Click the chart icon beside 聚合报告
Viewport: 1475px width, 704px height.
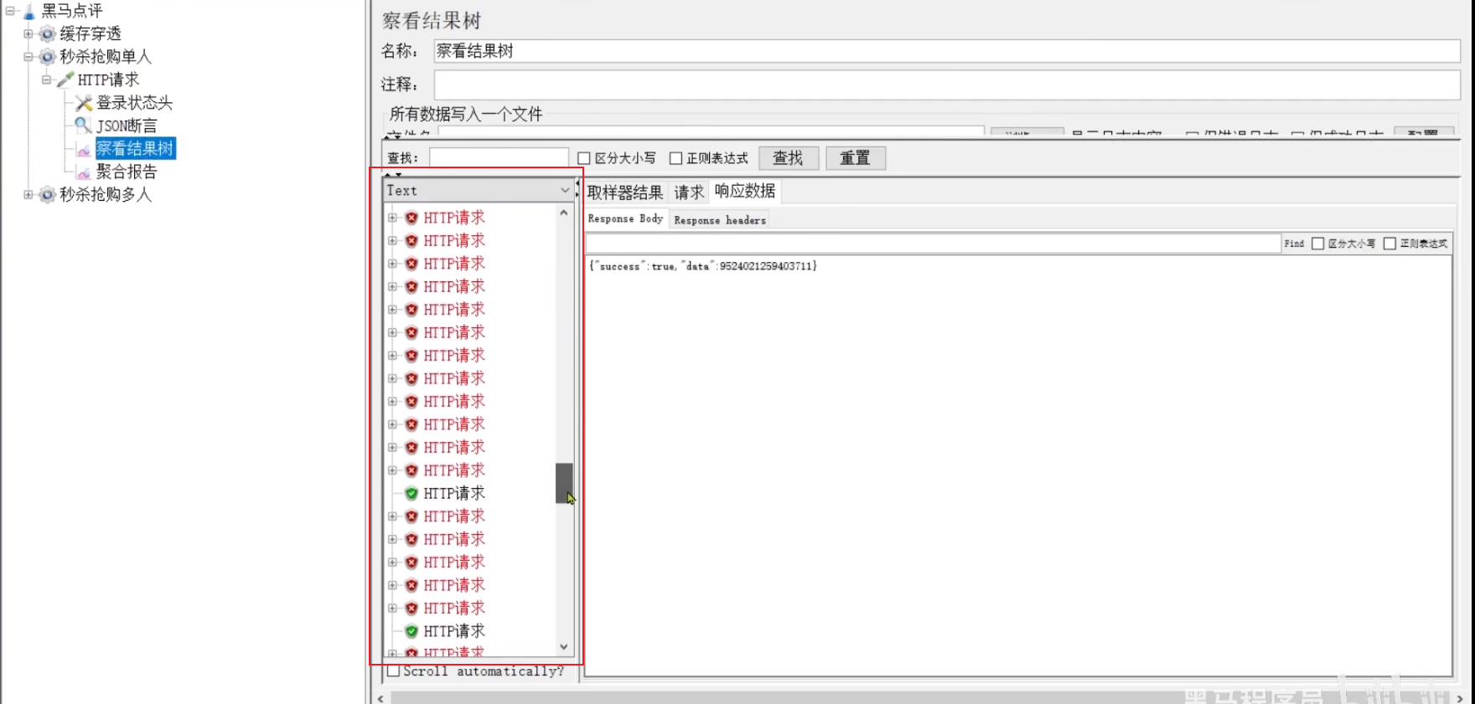pyautogui.click(x=84, y=172)
